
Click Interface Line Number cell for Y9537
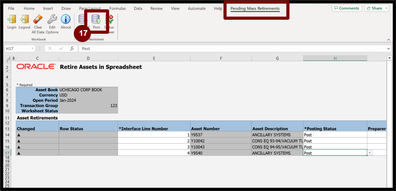(154, 135)
